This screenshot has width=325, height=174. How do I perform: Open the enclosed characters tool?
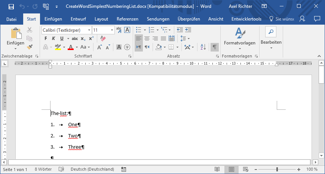click(x=127, y=47)
